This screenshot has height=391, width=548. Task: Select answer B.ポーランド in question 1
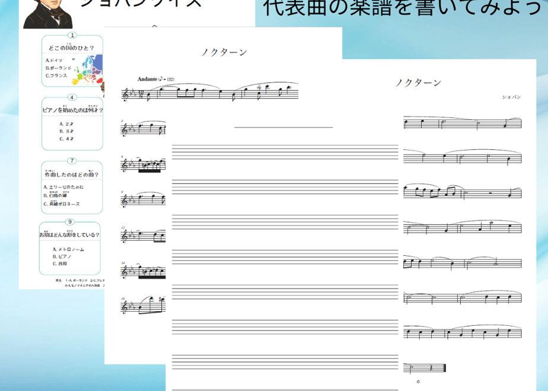58,68
